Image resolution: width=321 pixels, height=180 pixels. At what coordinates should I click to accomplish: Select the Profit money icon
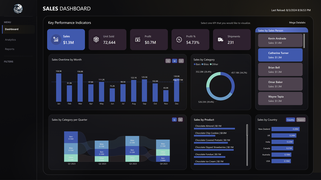point(138,39)
